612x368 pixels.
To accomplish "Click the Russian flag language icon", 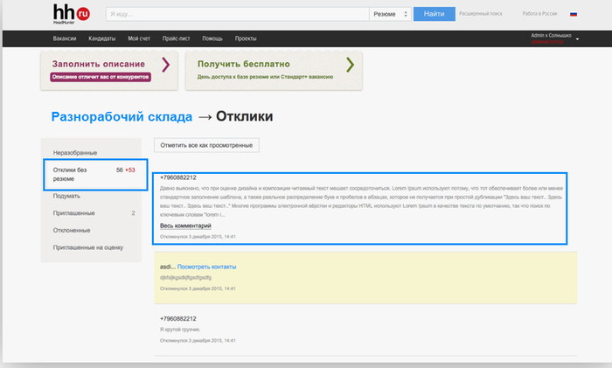I will click(x=574, y=14).
